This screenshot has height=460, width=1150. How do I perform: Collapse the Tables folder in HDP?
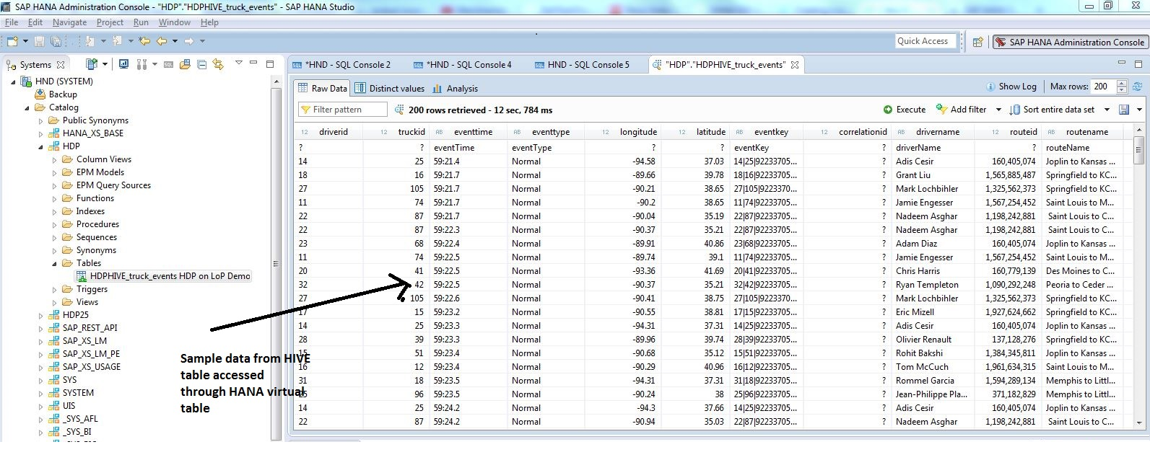pos(55,263)
